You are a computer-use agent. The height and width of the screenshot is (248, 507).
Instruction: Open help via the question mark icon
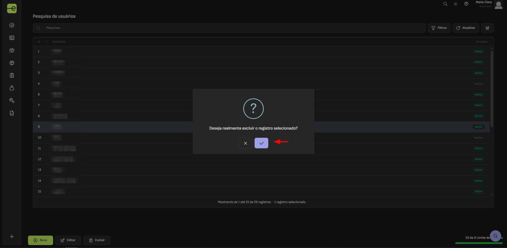[x=466, y=4]
